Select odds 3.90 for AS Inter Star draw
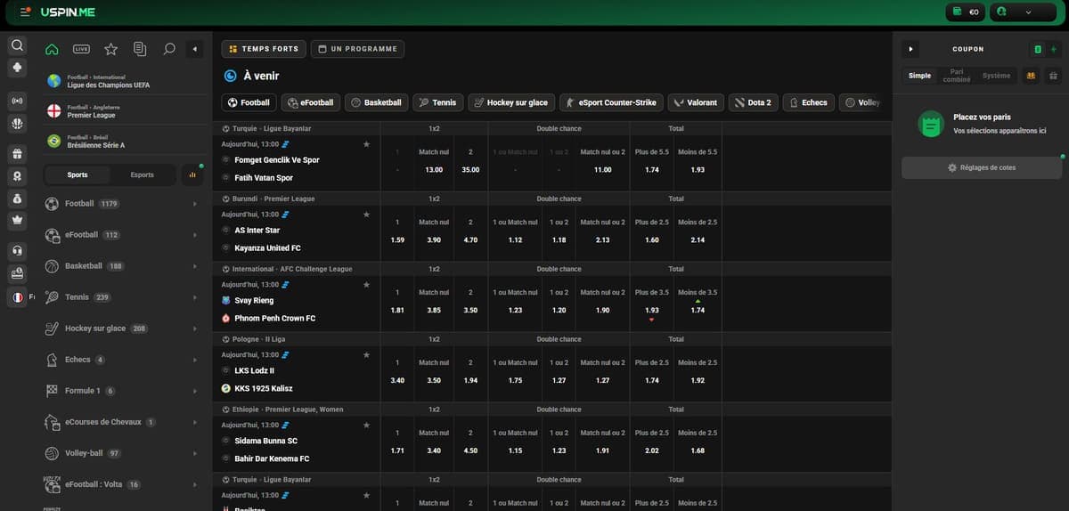Image resolution: width=1069 pixels, height=511 pixels. click(434, 240)
